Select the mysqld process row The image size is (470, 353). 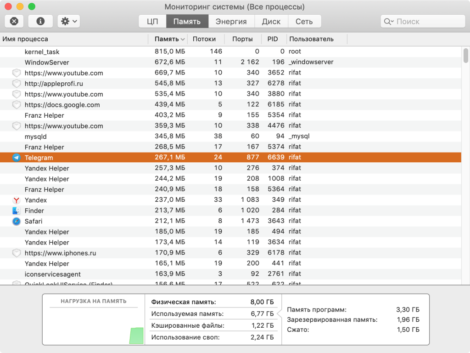tap(230, 136)
